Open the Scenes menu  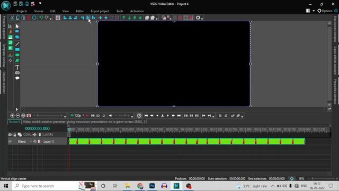tap(39, 11)
